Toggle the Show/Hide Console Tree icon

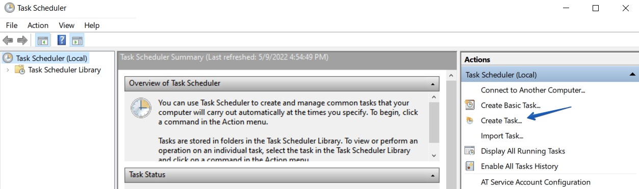pos(43,40)
